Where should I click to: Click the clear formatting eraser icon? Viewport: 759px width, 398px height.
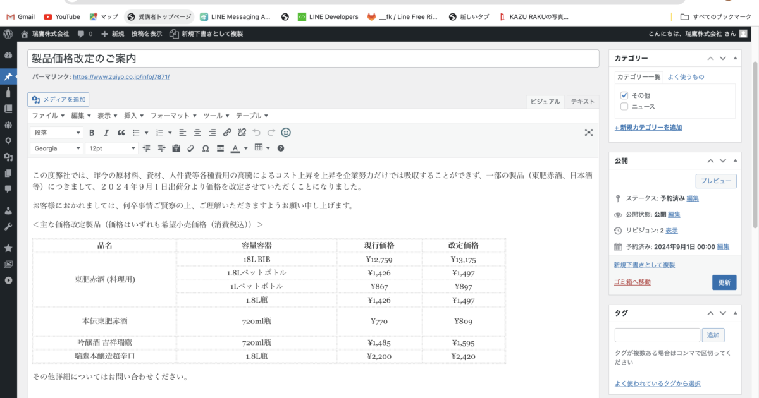[x=190, y=148]
